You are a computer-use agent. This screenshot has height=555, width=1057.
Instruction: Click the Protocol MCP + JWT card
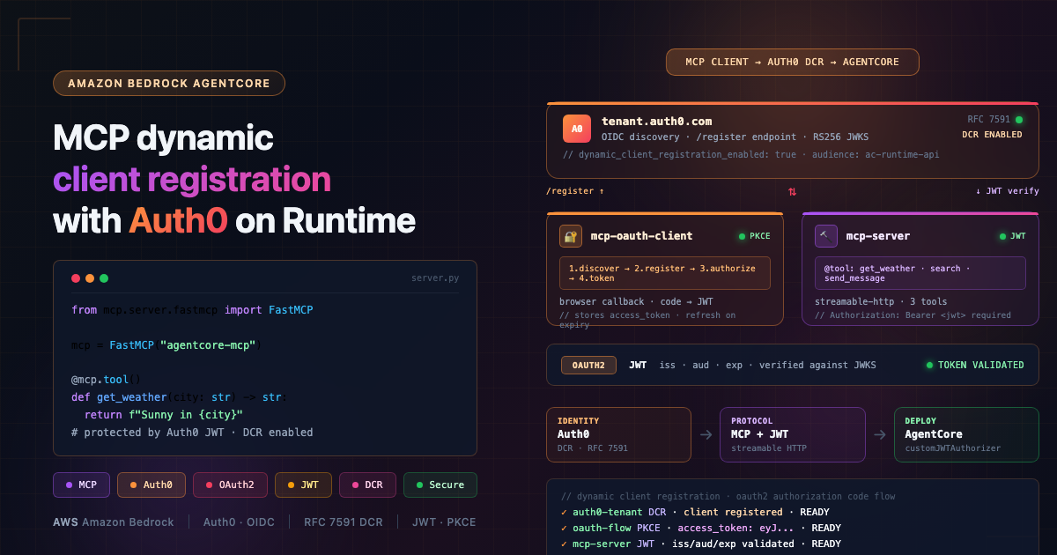793,434
